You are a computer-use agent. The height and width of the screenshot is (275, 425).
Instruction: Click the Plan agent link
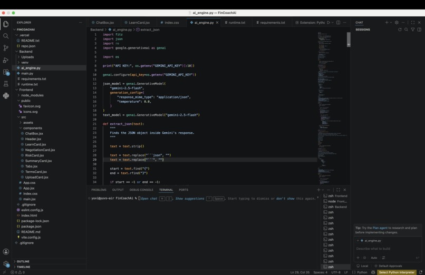[x=380, y=228]
